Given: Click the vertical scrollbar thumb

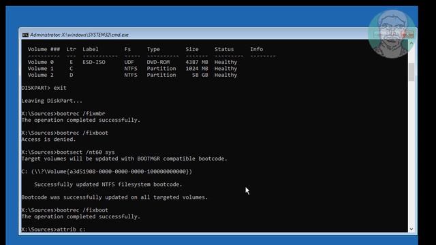Looking at the screenshot, I should point(411,72).
